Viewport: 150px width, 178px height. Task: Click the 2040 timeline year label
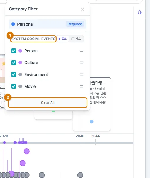[x=80, y=136]
